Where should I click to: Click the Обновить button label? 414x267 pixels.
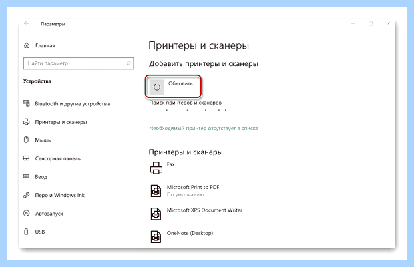(180, 83)
